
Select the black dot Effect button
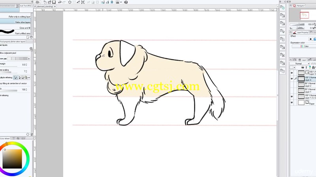(x=310, y=39)
